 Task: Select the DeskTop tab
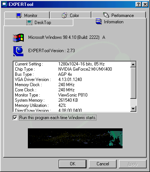(39, 22)
